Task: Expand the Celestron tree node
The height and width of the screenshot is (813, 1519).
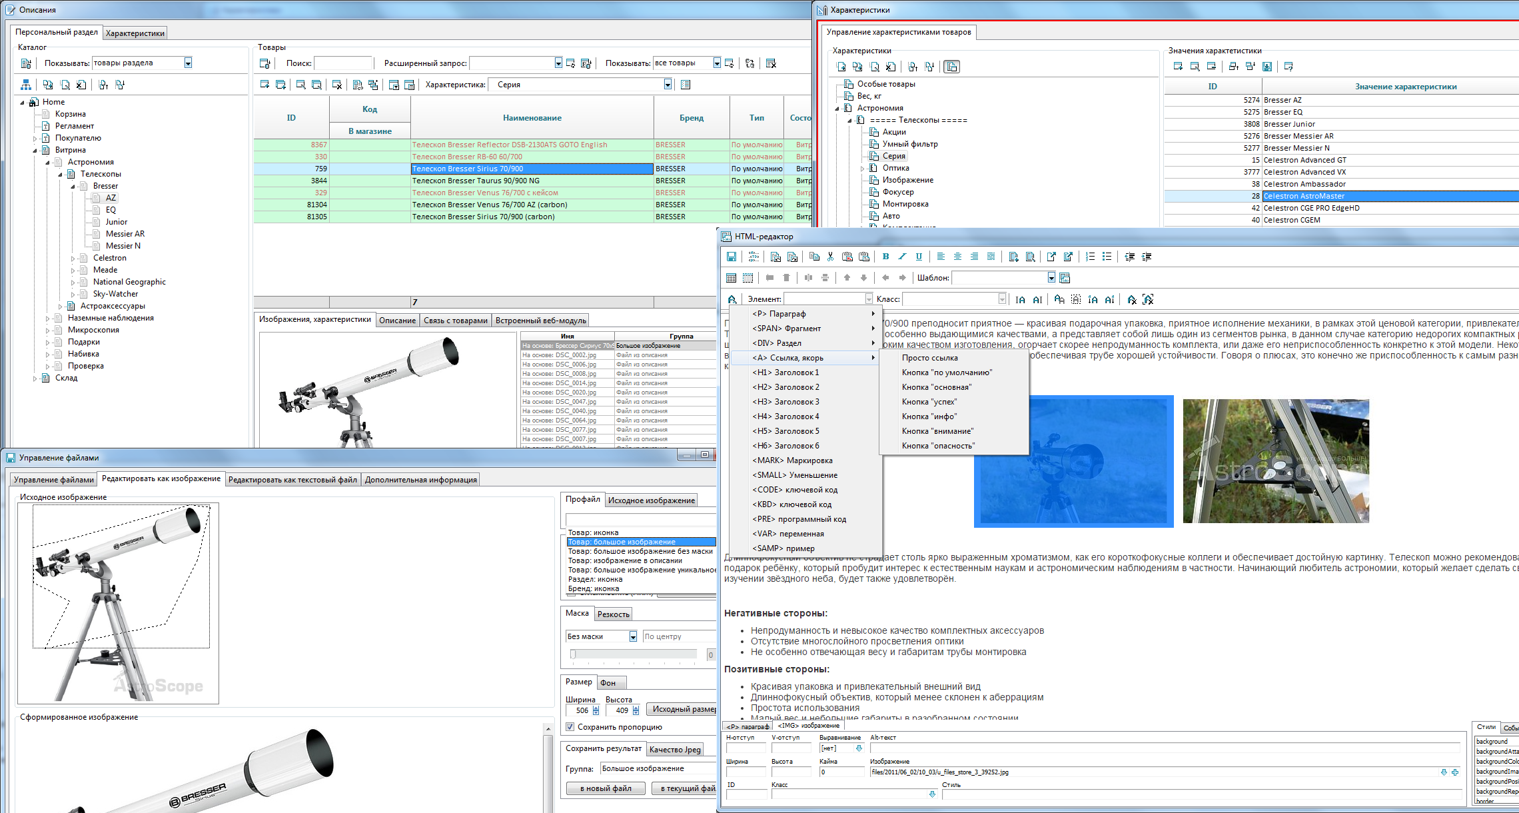Action: (73, 259)
